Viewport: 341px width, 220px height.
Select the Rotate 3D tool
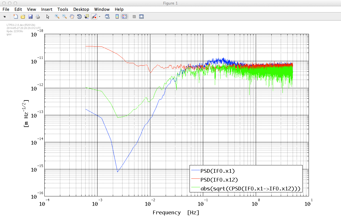coord(79,17)
